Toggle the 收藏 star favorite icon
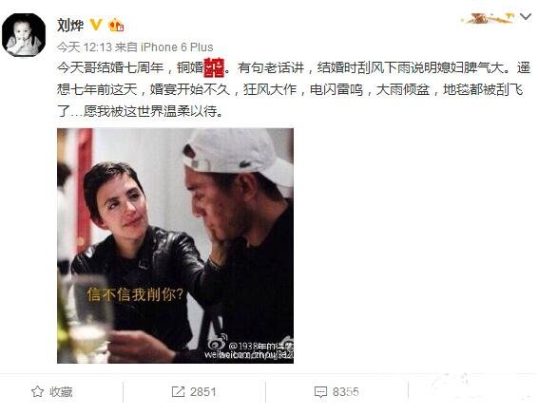Screen dimensions: 538x414 tap(37, 391)
